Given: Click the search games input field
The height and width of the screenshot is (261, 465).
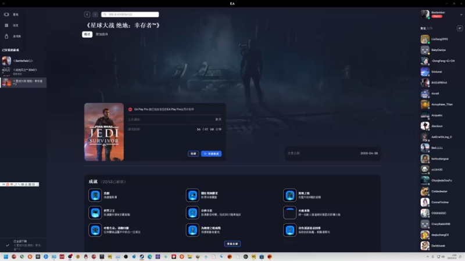Looking at the screenshot, I should 130,14.
